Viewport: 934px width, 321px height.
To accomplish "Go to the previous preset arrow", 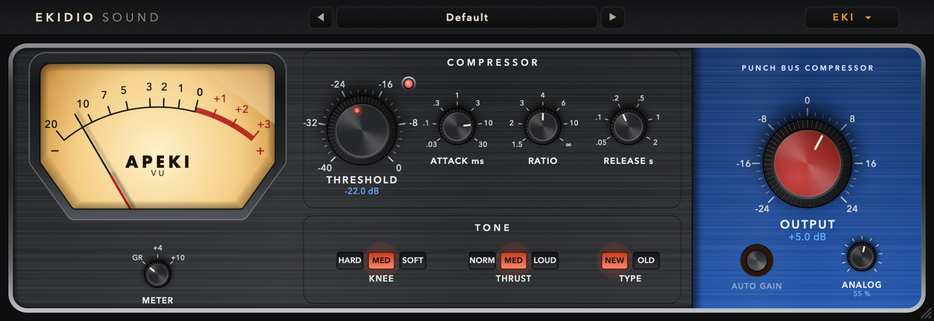I will coord(321,18).
